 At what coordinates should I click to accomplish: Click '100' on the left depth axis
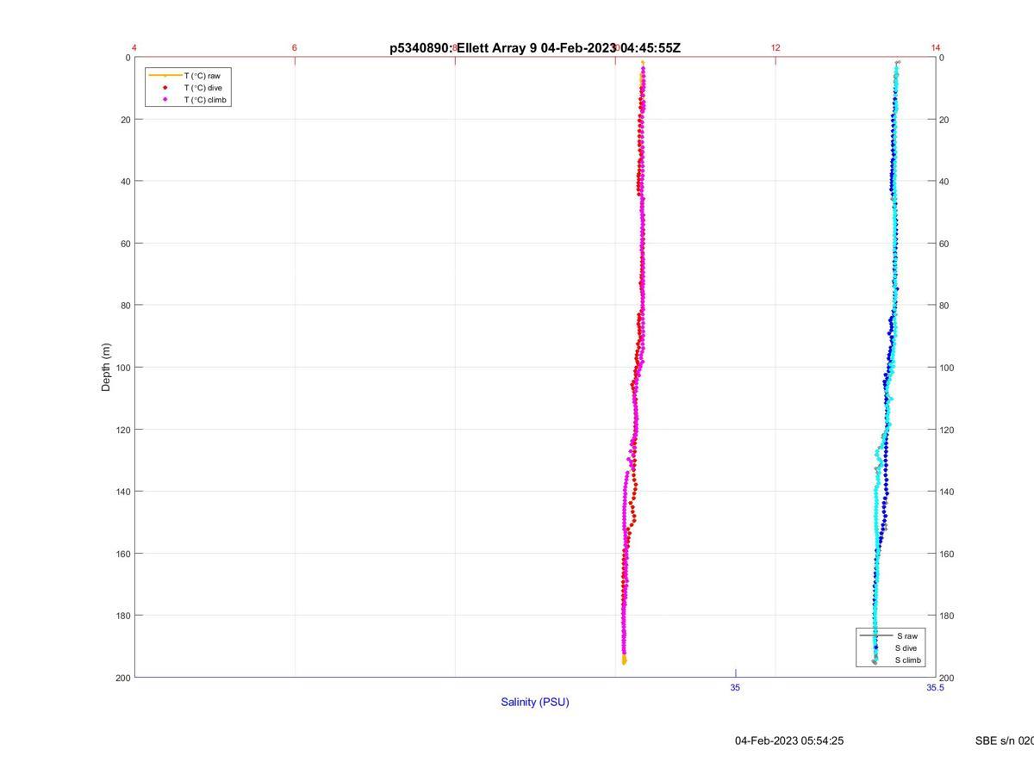point(122,368)
